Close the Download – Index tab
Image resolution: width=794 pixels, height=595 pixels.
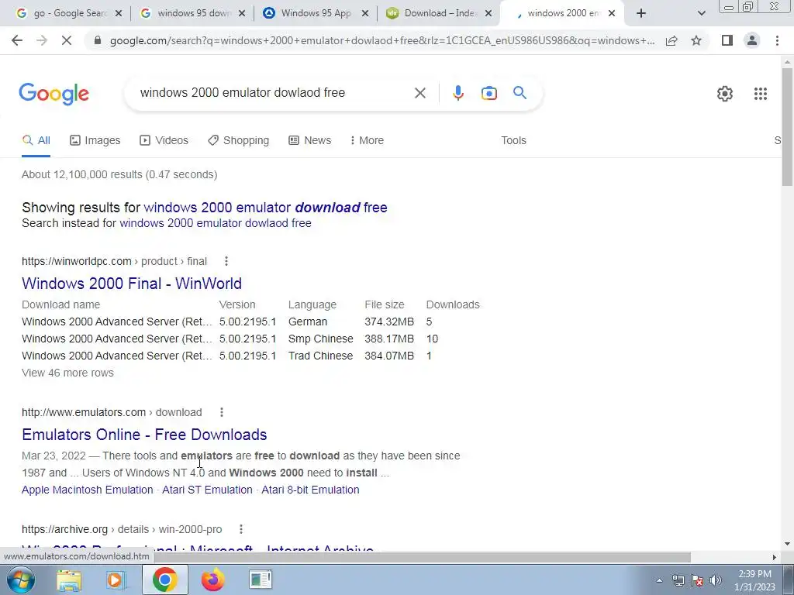point(488,14)
